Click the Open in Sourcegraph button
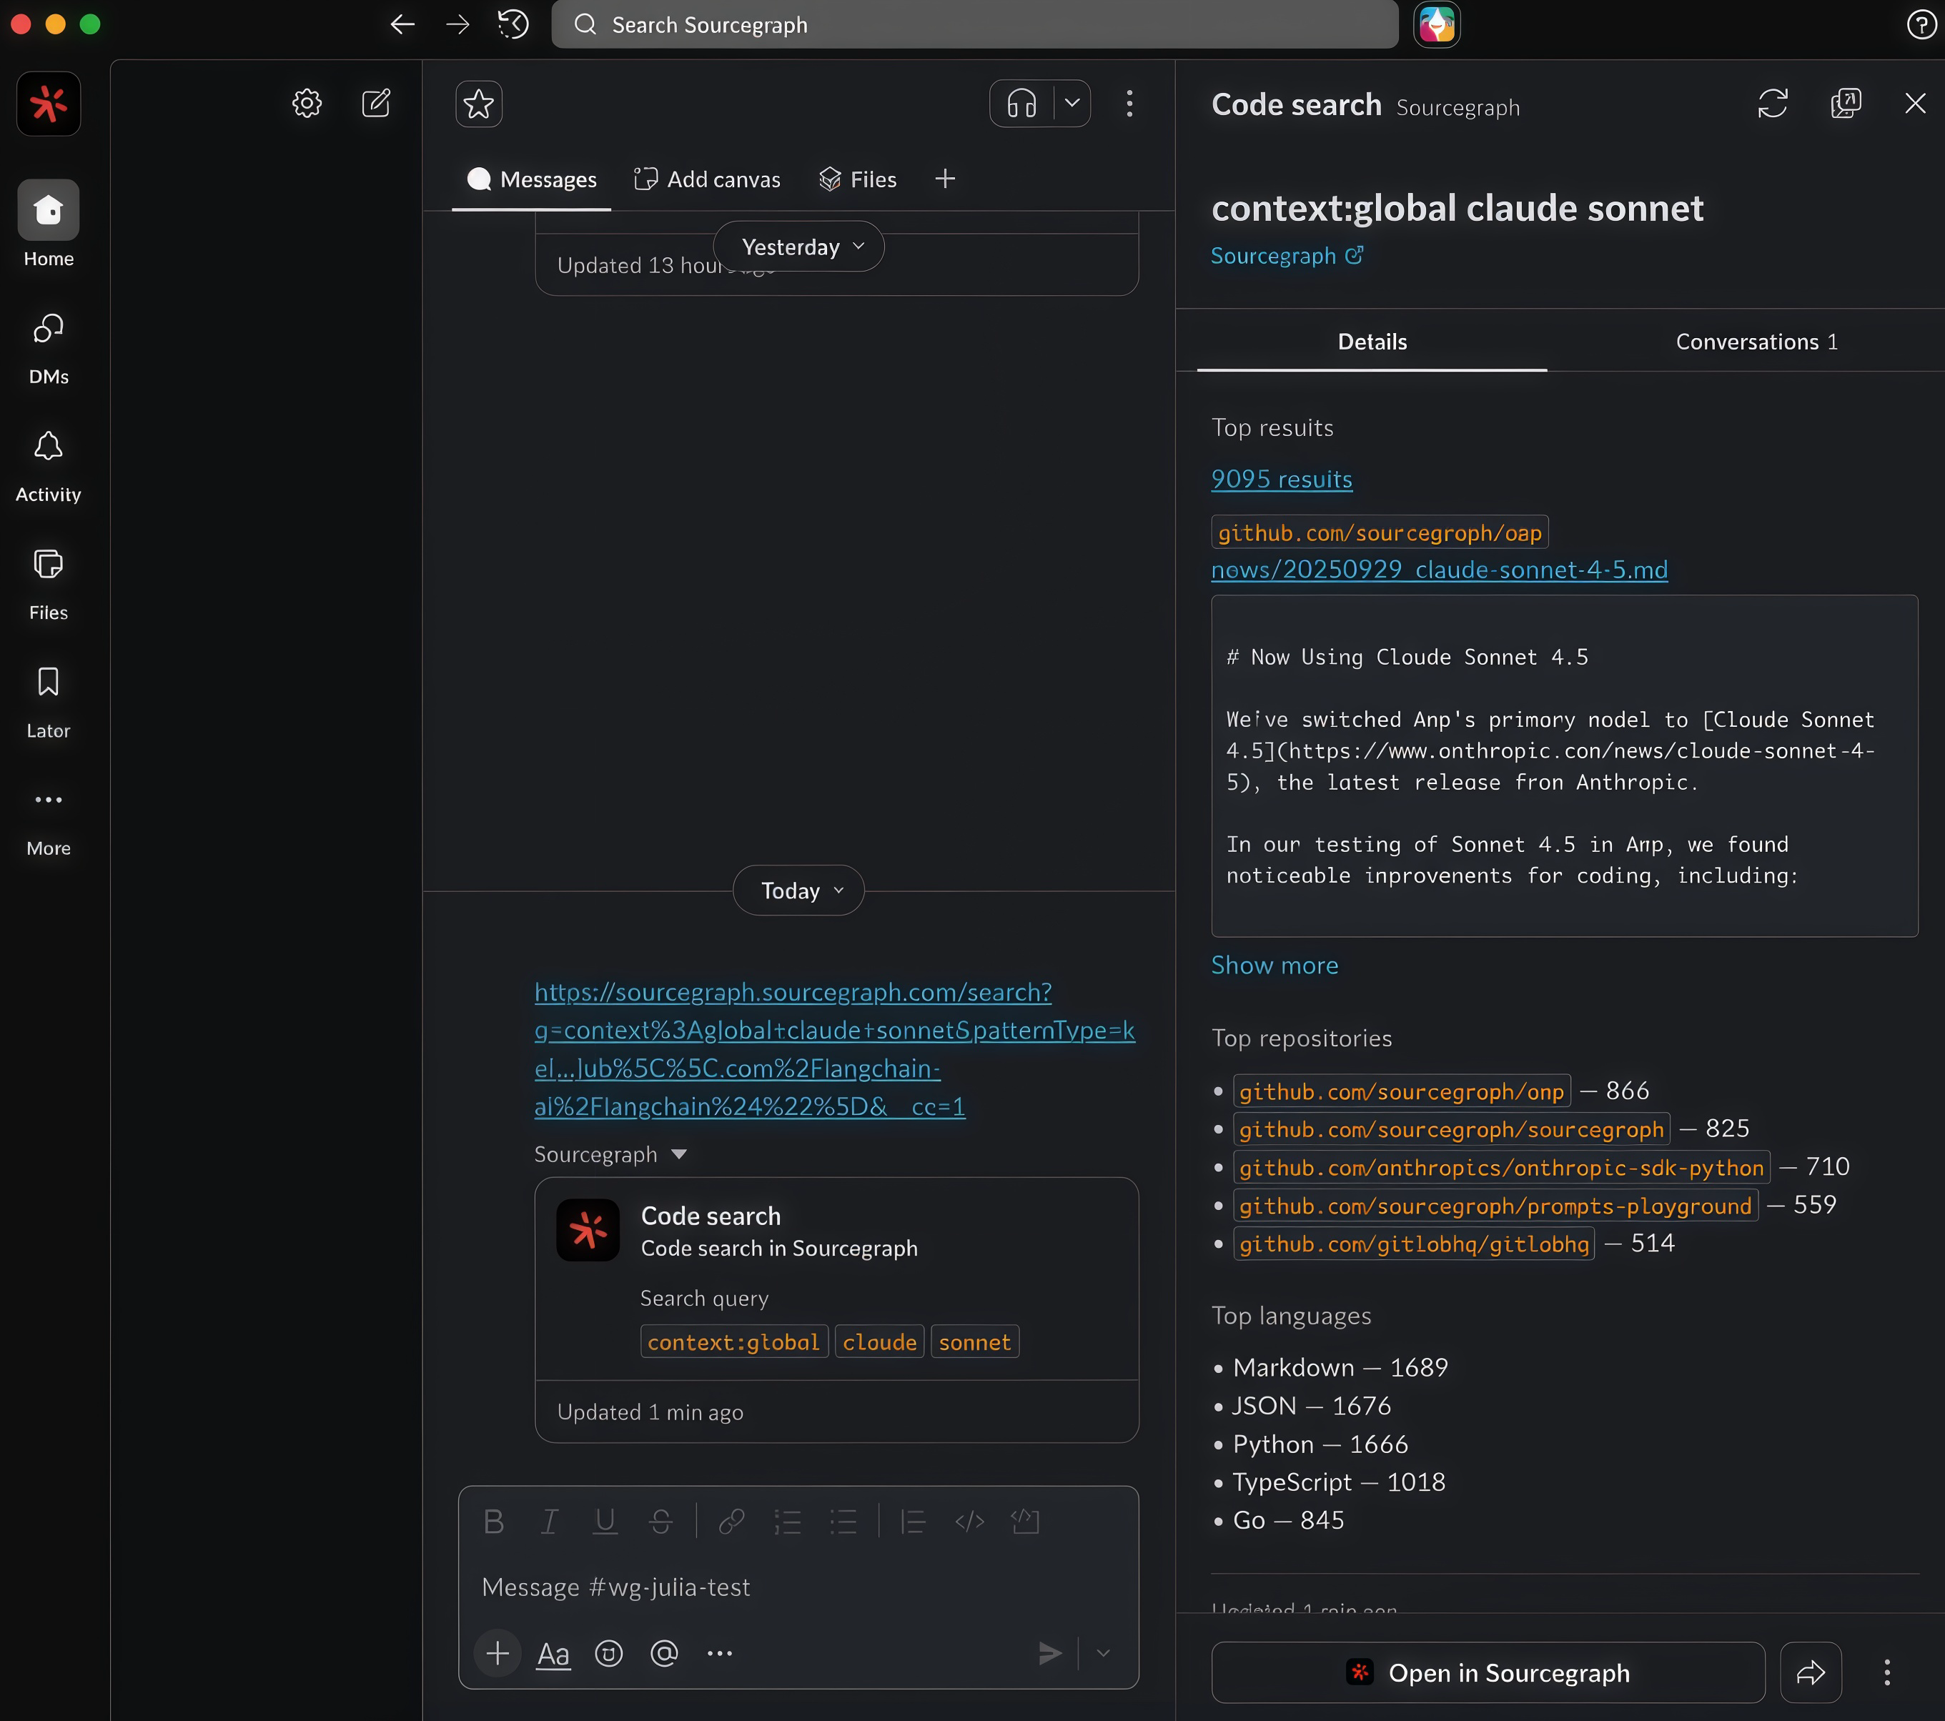This screenshot has height=1721, width=1945. pos(1488,1672)
